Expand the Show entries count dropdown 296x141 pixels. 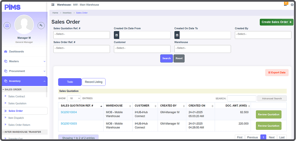(x=74, y=98)
